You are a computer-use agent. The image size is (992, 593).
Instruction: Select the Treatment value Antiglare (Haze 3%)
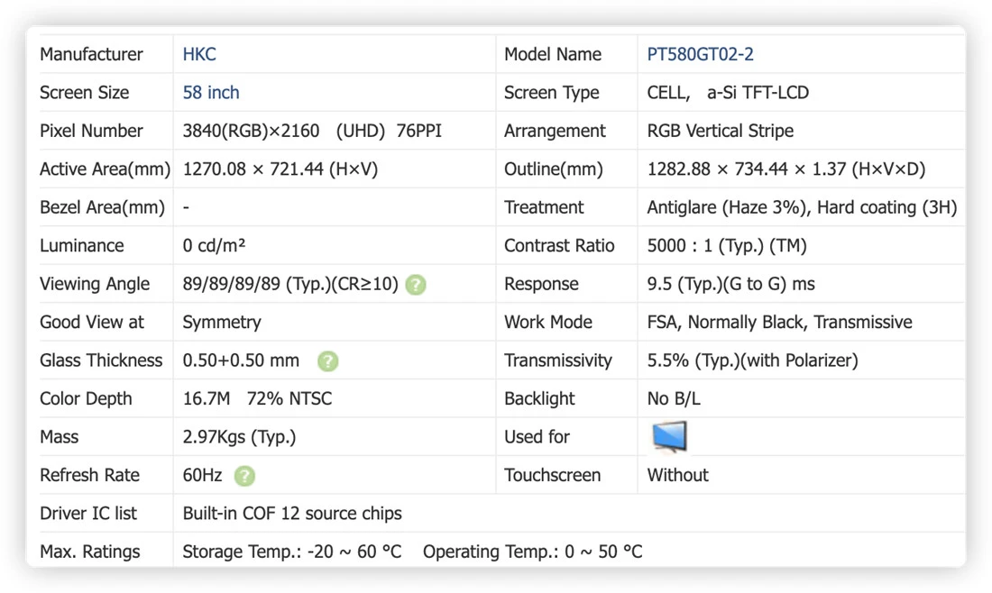coord(727,207)
